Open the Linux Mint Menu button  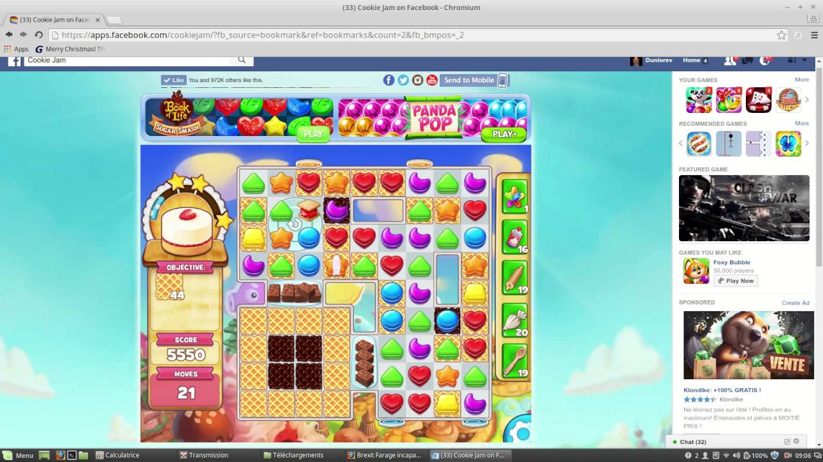tap(18, 455)
